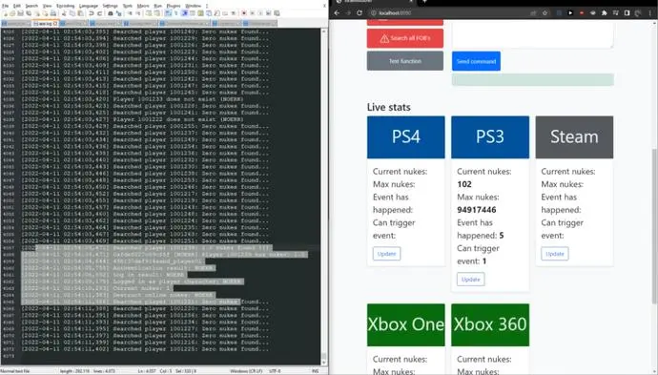Open the Language menu in Notepad++
The image size is (658, 375).
(88, 6)
